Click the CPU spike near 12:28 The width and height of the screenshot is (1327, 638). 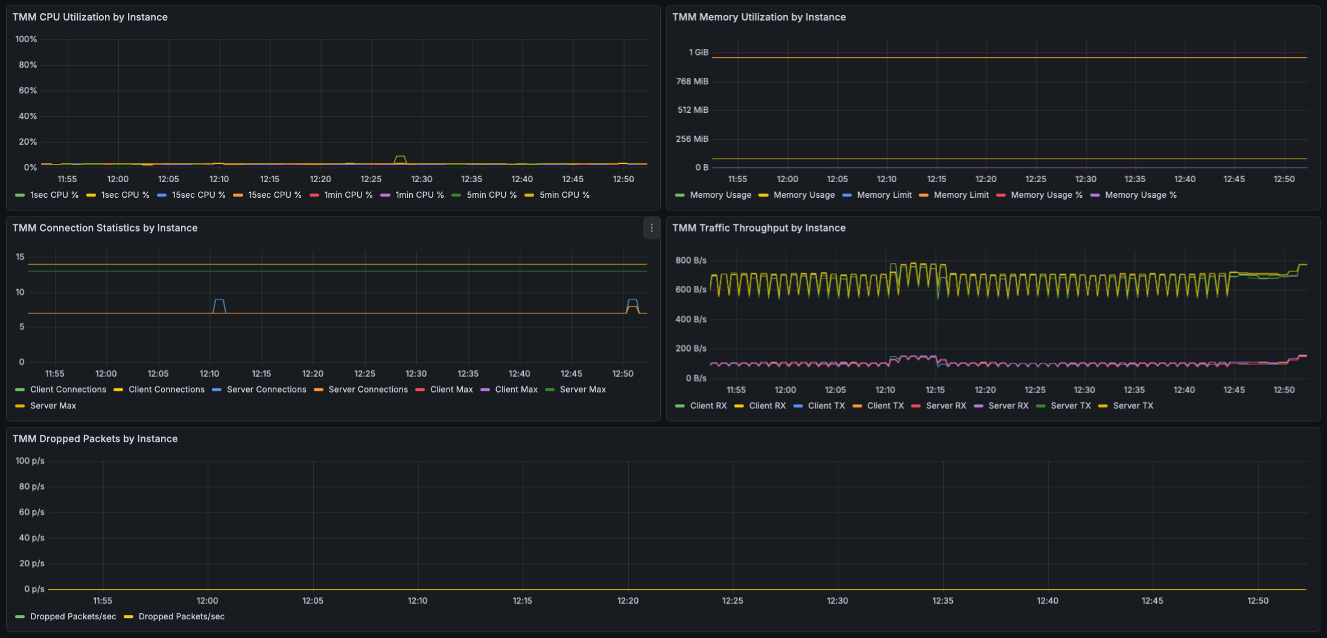[399, 159]
